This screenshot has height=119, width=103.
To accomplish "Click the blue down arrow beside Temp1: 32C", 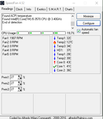I will pos(55,38).
